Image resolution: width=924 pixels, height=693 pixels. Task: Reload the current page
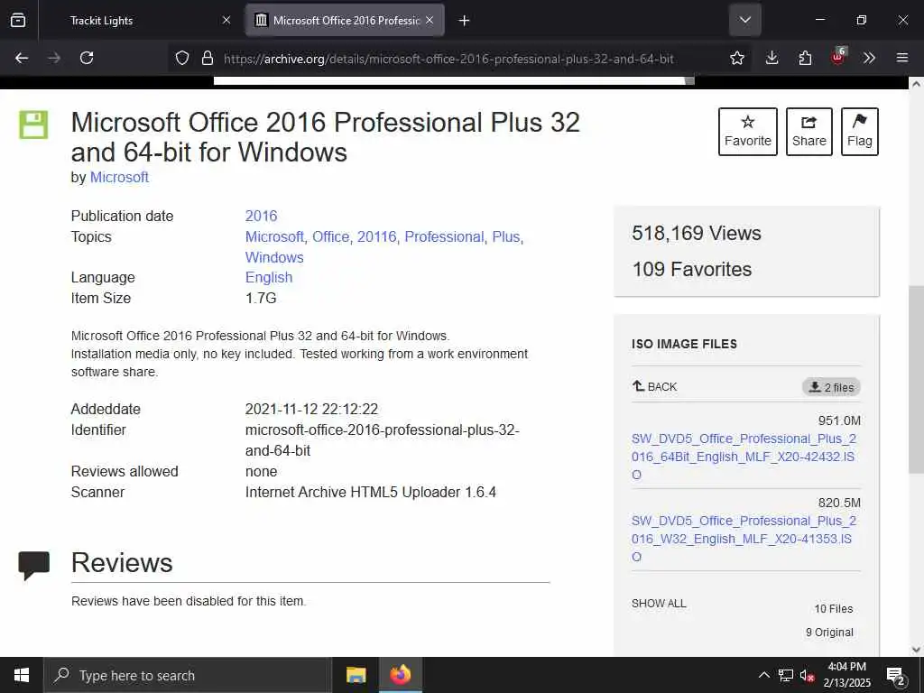pos(87,58)
